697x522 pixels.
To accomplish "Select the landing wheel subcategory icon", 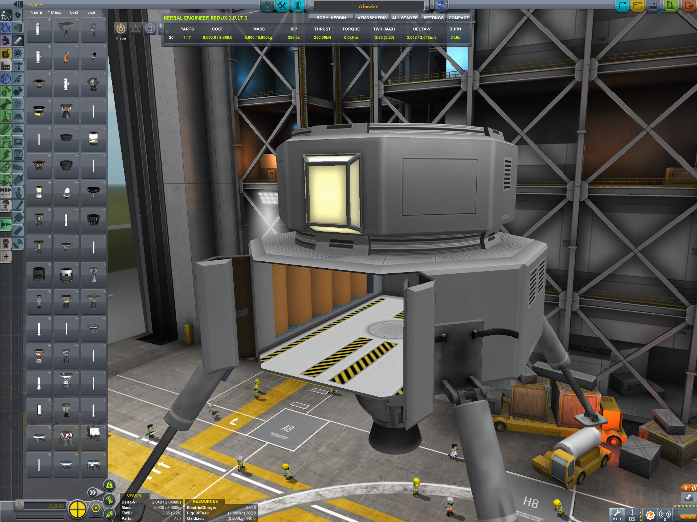I will 18,193.
